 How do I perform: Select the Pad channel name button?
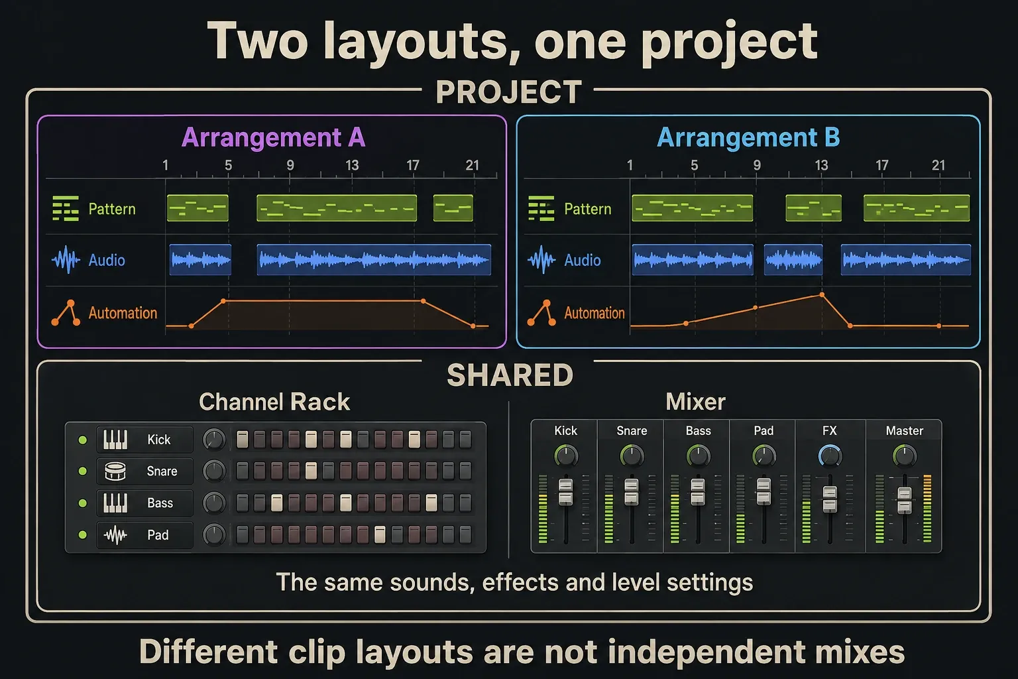[145, 535]
